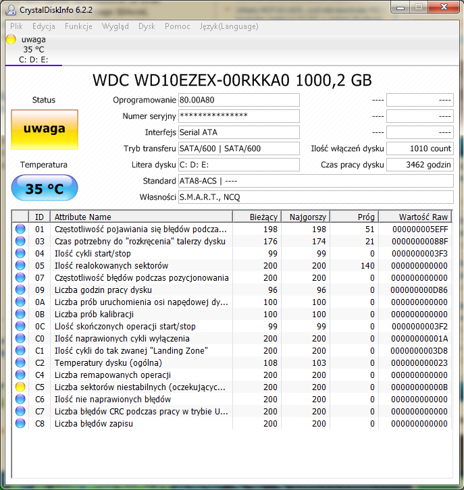Select the Liczba błędów zapisu row
Screen dimensions: 464x490
pos(232,423)
